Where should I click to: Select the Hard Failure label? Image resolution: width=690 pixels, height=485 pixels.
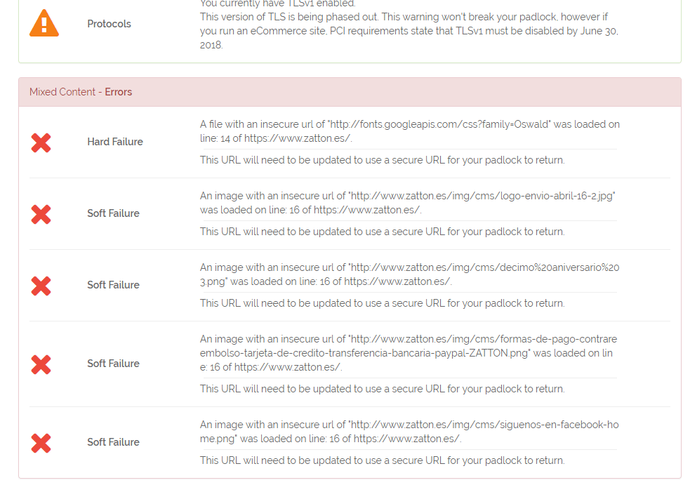pyautogui.click(x=115, y=142)
